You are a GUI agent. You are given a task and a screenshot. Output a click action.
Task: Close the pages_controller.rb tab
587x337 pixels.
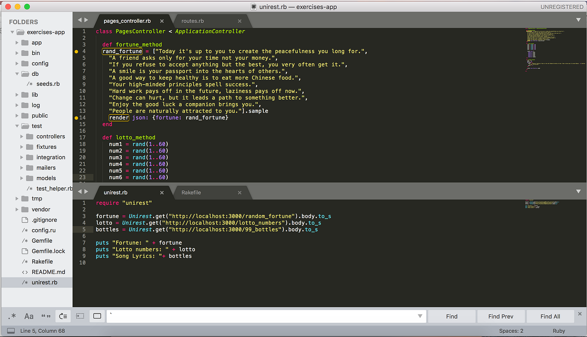tap(162, 21)
